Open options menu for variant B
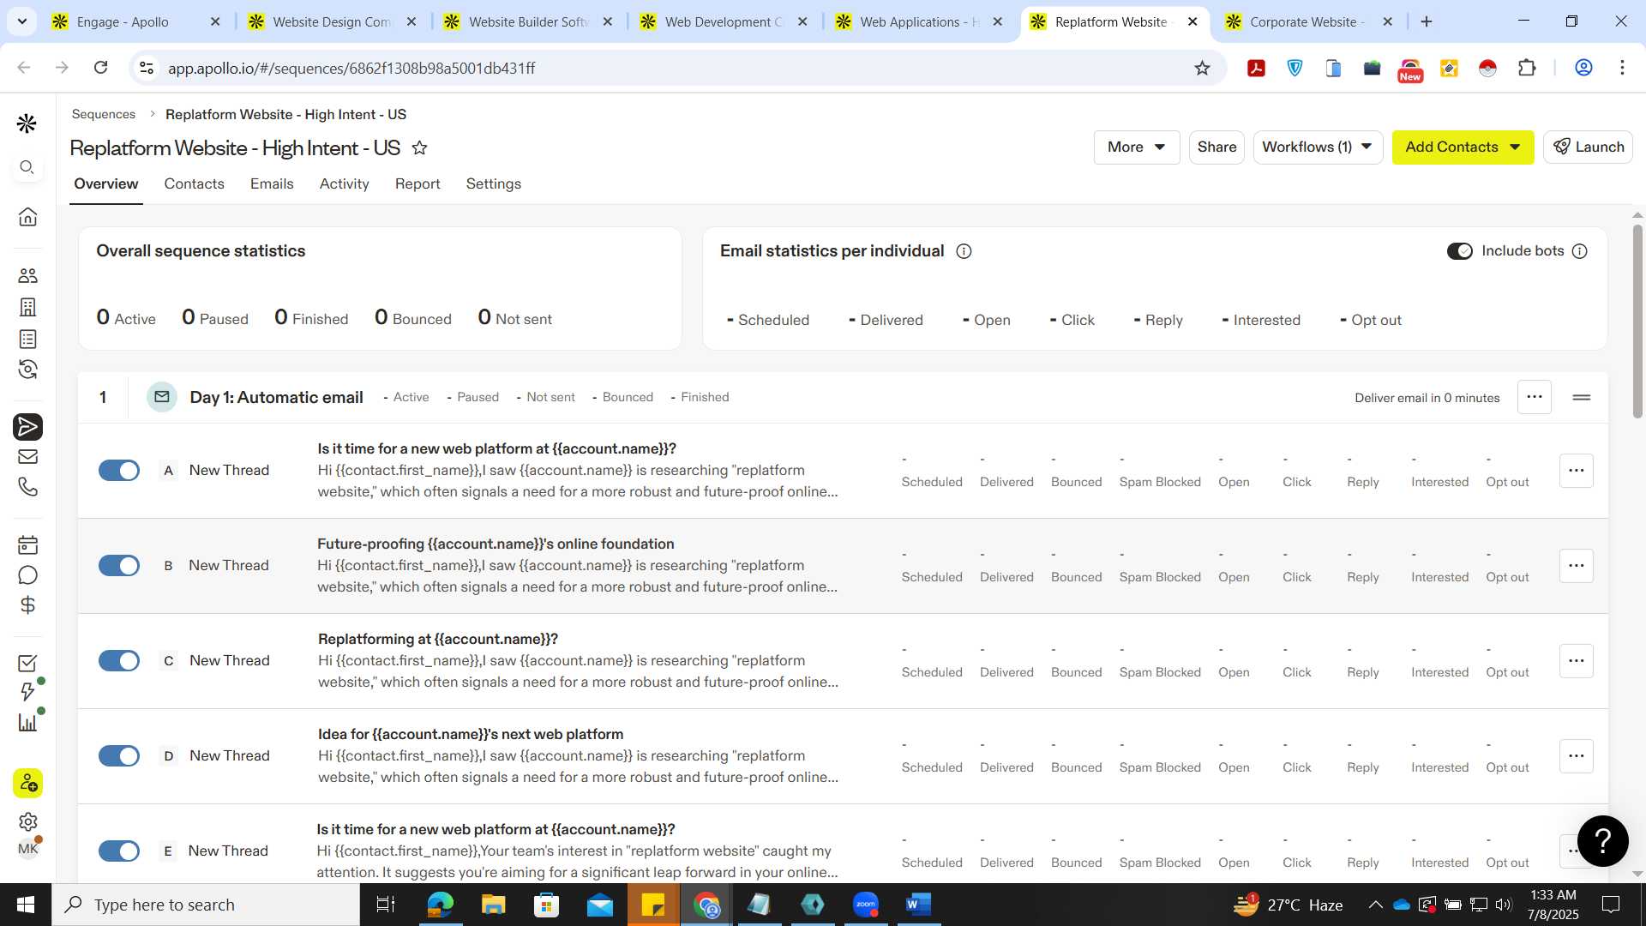 1576,566
